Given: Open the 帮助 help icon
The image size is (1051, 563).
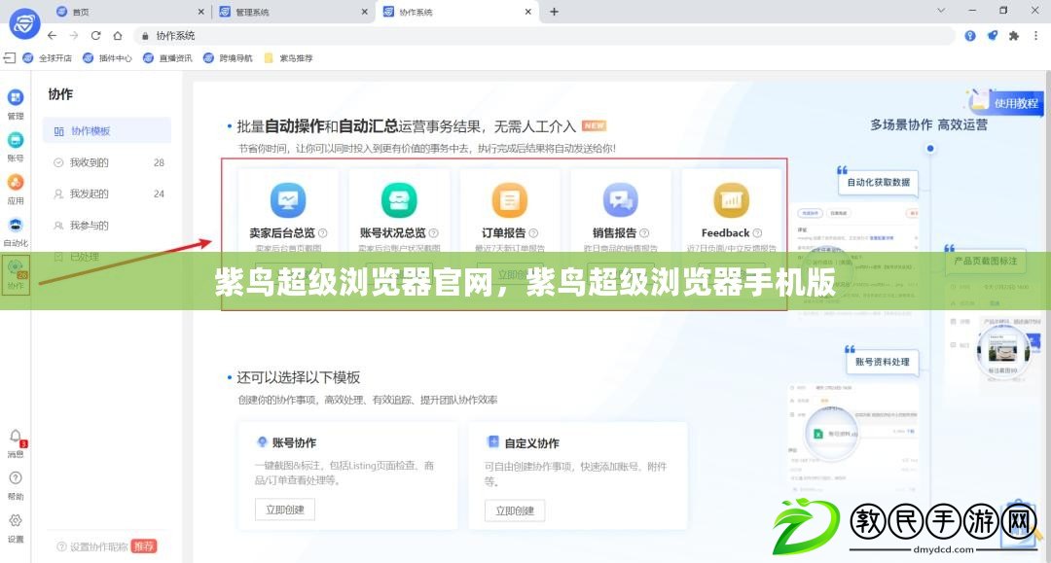Looking at the screenshot, I should click(x=16, y=478).
